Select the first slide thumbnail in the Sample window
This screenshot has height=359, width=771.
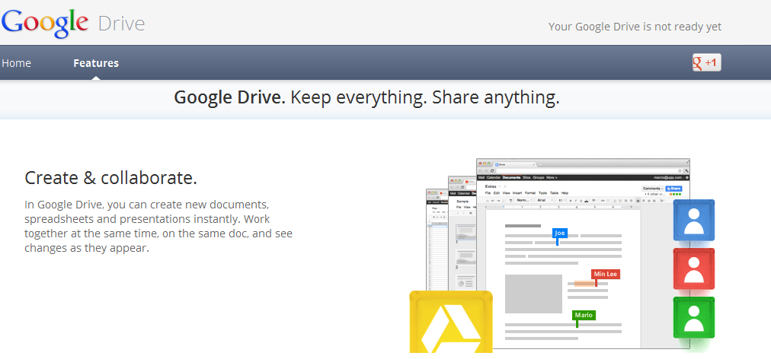click(465, 230)
